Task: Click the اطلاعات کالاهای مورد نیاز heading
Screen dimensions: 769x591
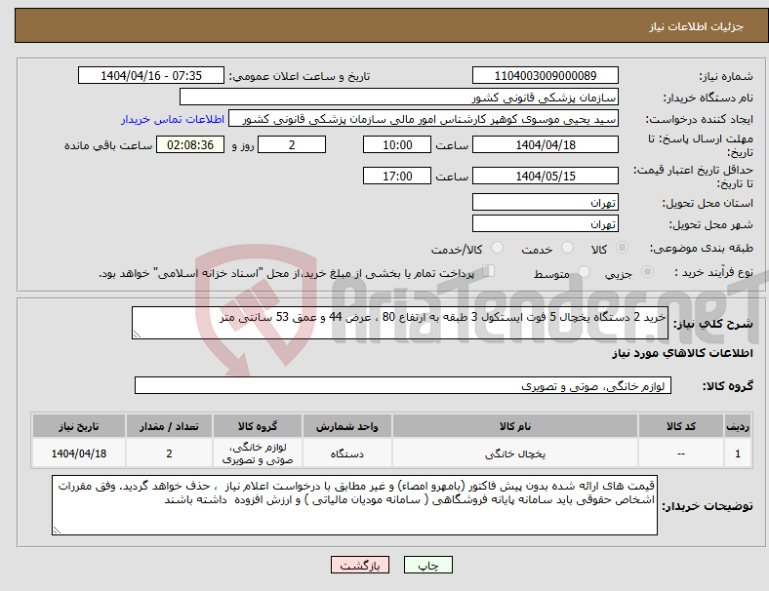Action: tap(682, 353)
